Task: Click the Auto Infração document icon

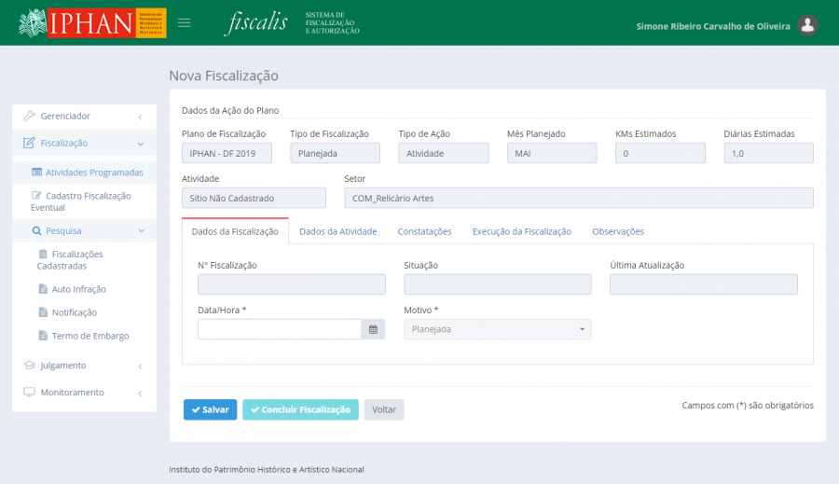Action: pyautogui.click(x=43, y=289)
